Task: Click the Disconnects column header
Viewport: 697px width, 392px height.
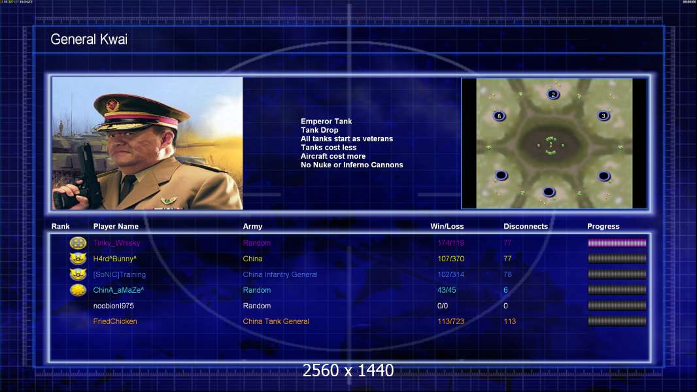Action: coord(526,226)
